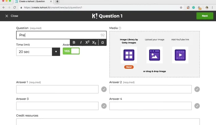Image resolution: width=216 pixels, height=125 pixels.
Task: Open a new browser tab
Action: (x=57, y=2)
